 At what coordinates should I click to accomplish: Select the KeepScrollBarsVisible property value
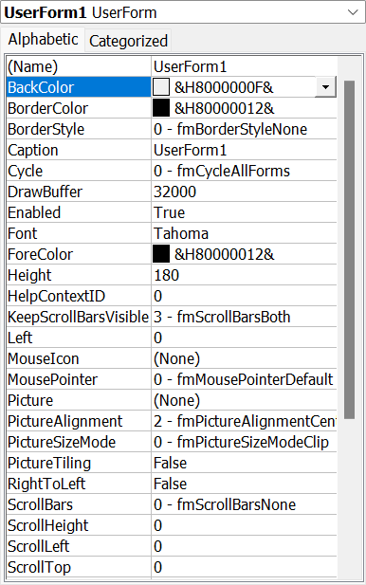tap(244, 317)
